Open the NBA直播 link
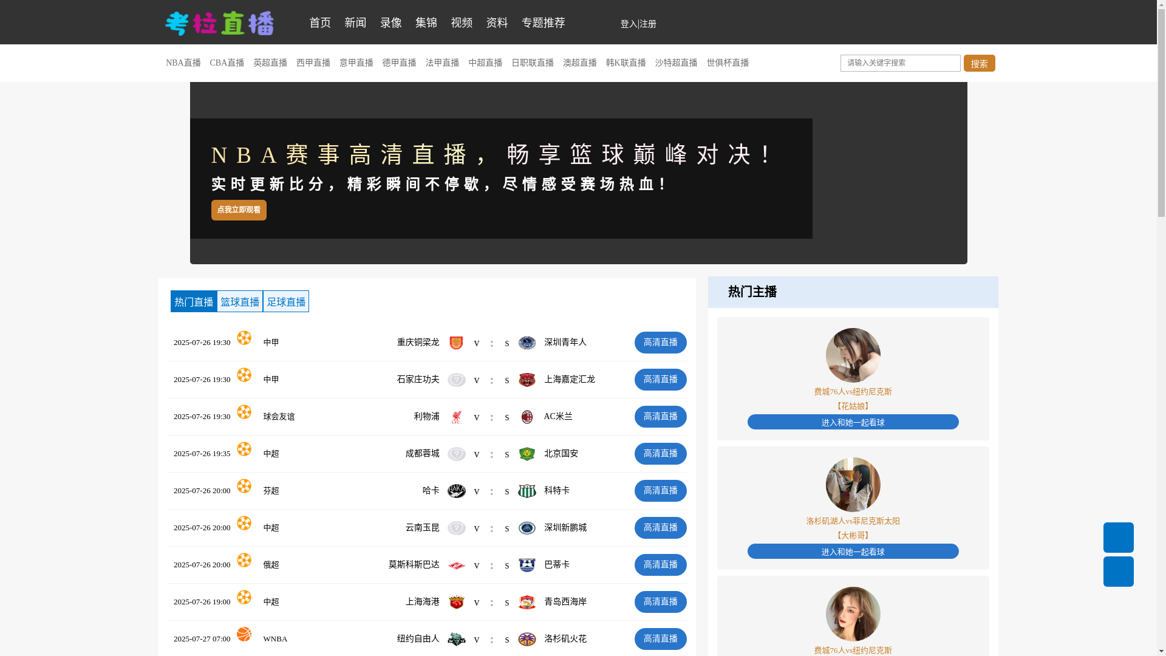Viewport: 1166px width, 656px height. 183,63
